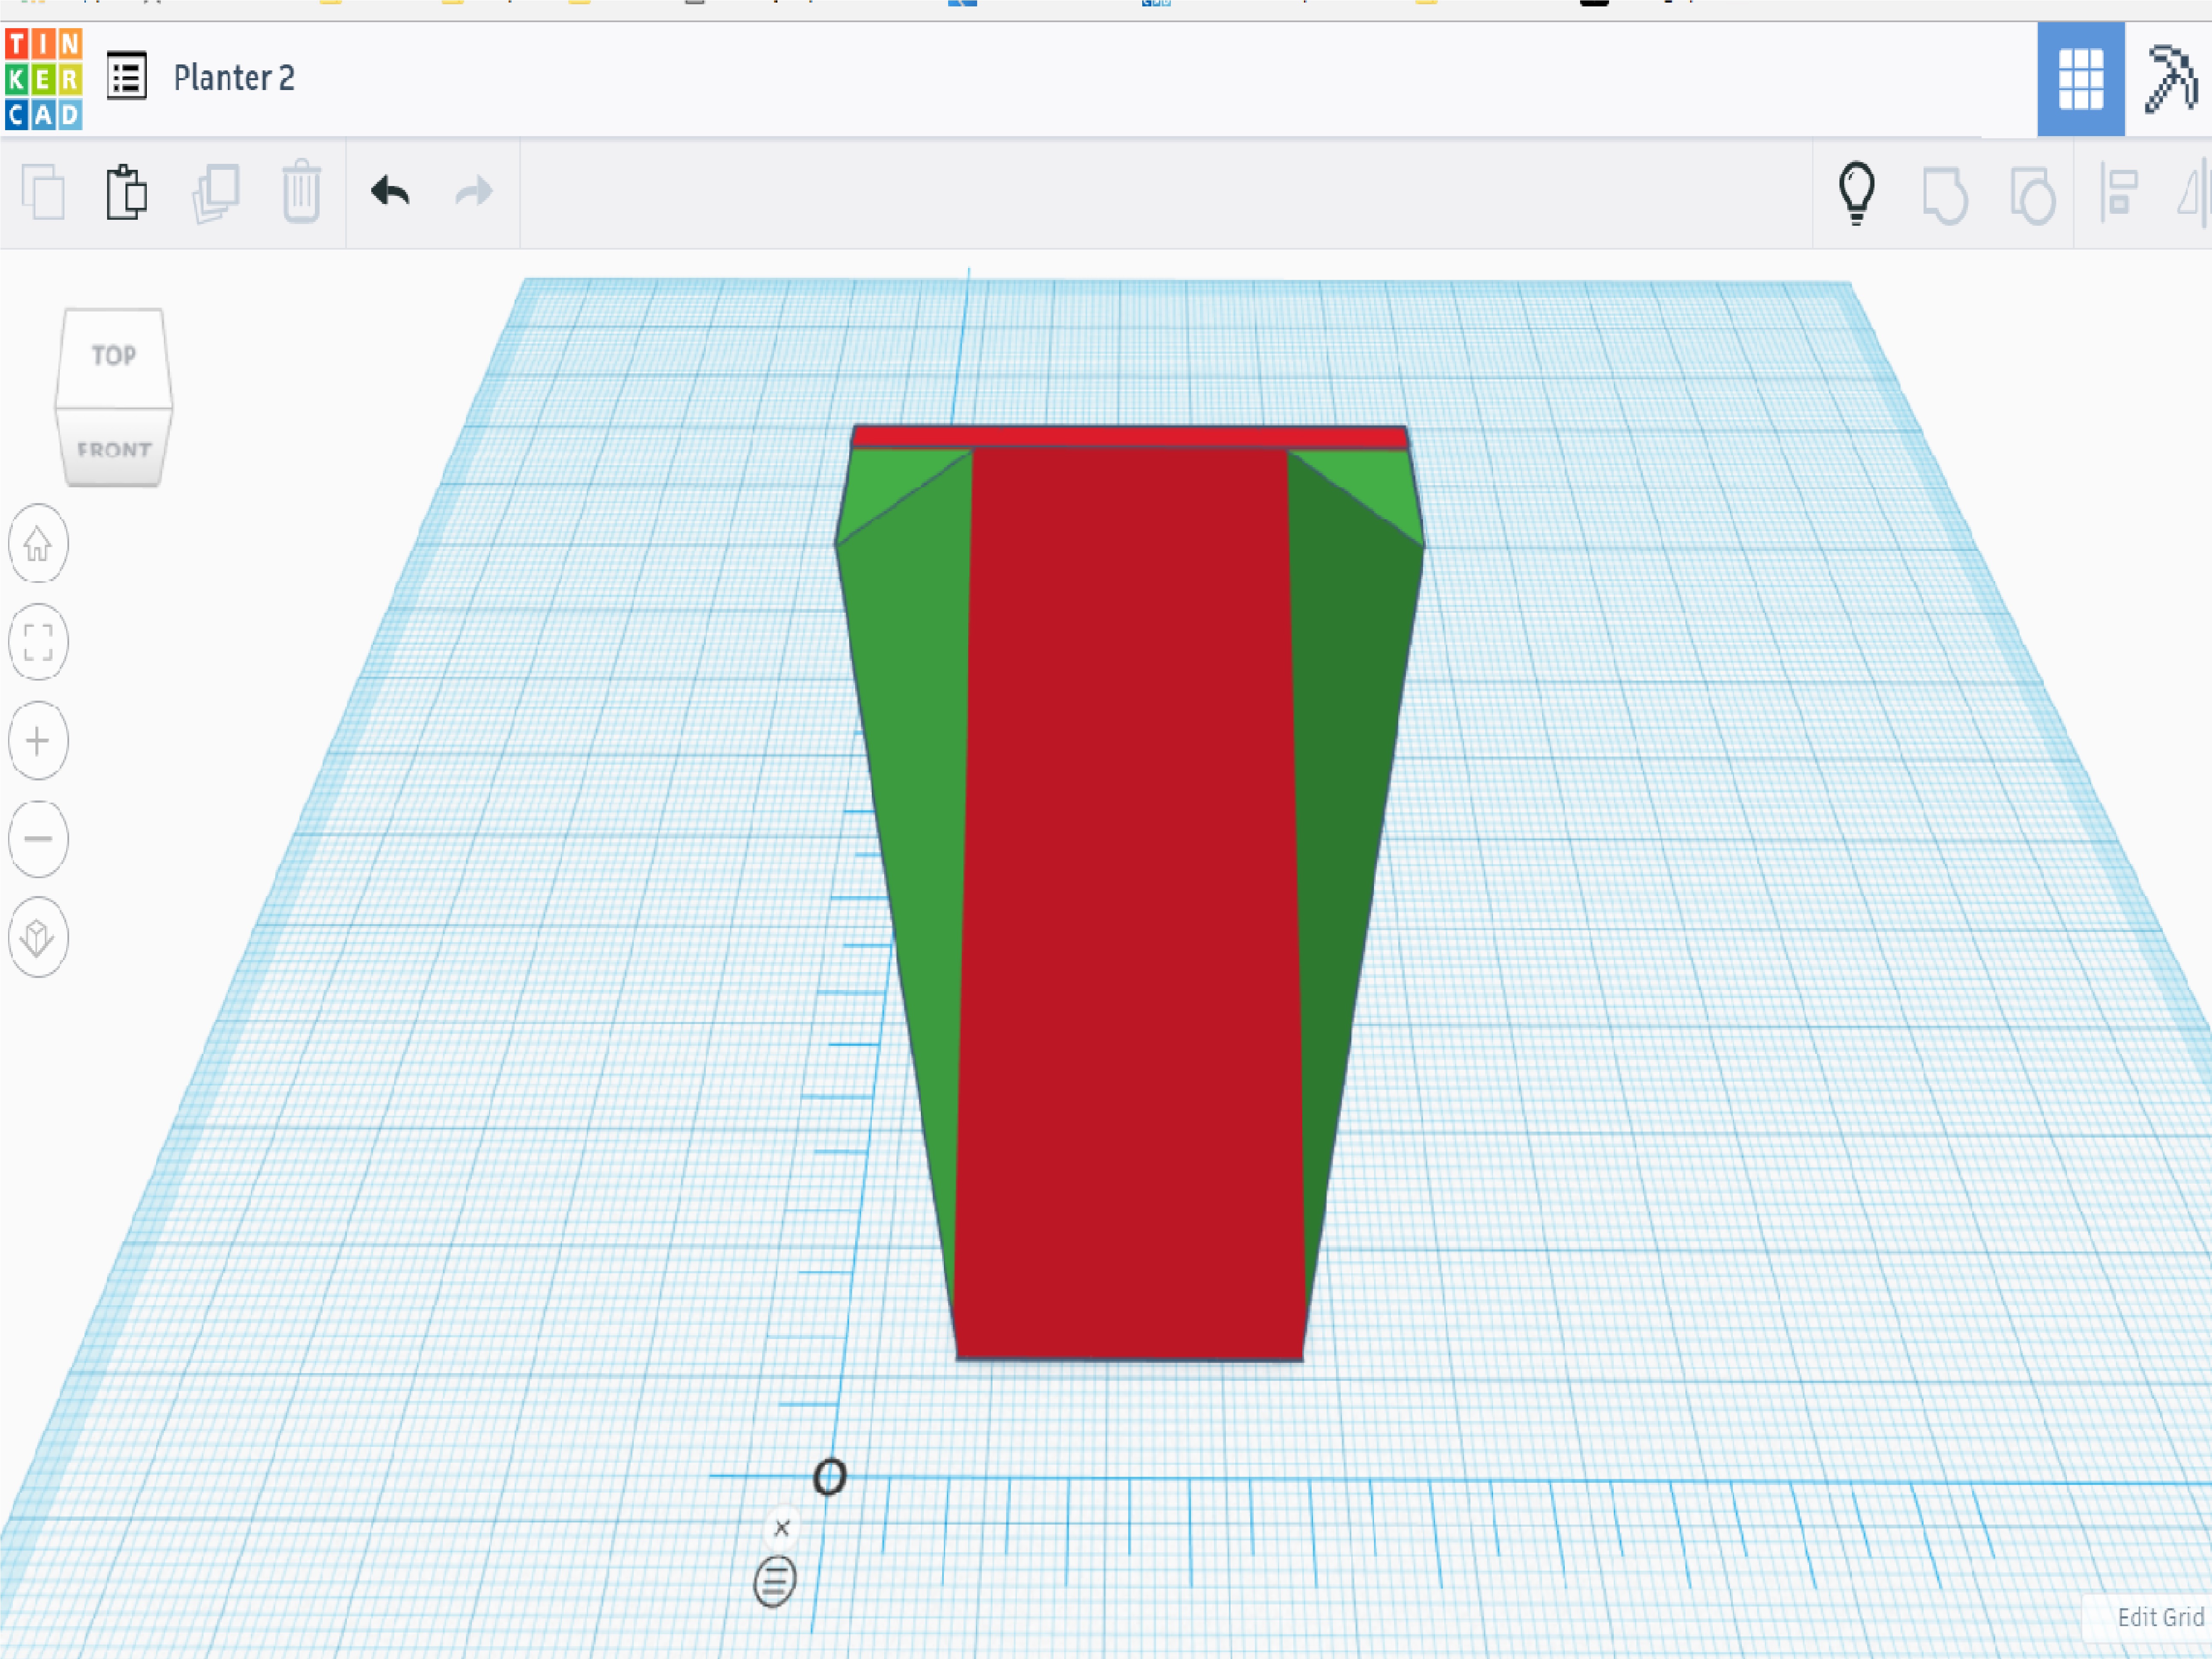Image resolution: width=2212 pixels, height=1659 pixels.
Task: Open the notes menu icon near origin
Action: click(775, 1582)
